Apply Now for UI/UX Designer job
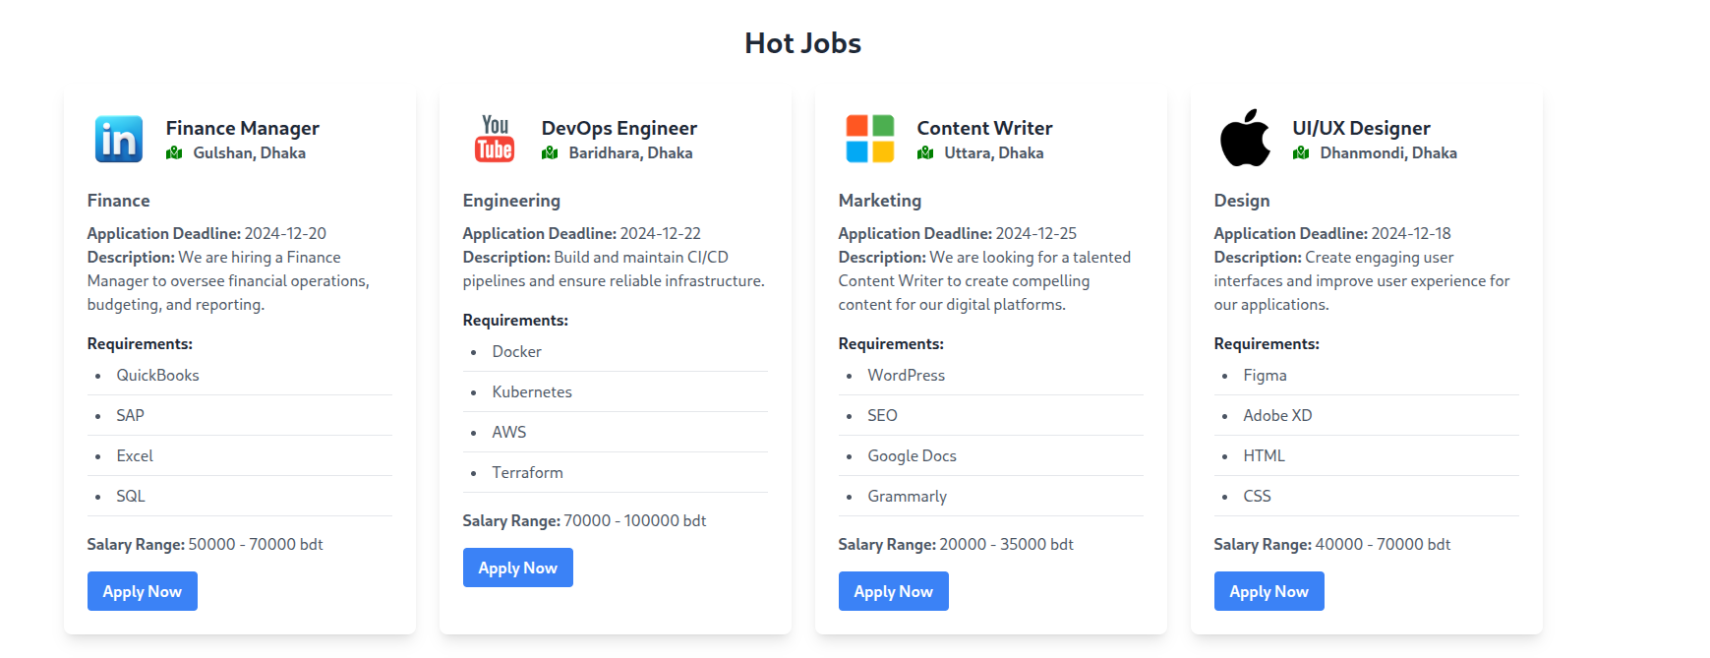The image size is (1710, 658). (1269, 591)
